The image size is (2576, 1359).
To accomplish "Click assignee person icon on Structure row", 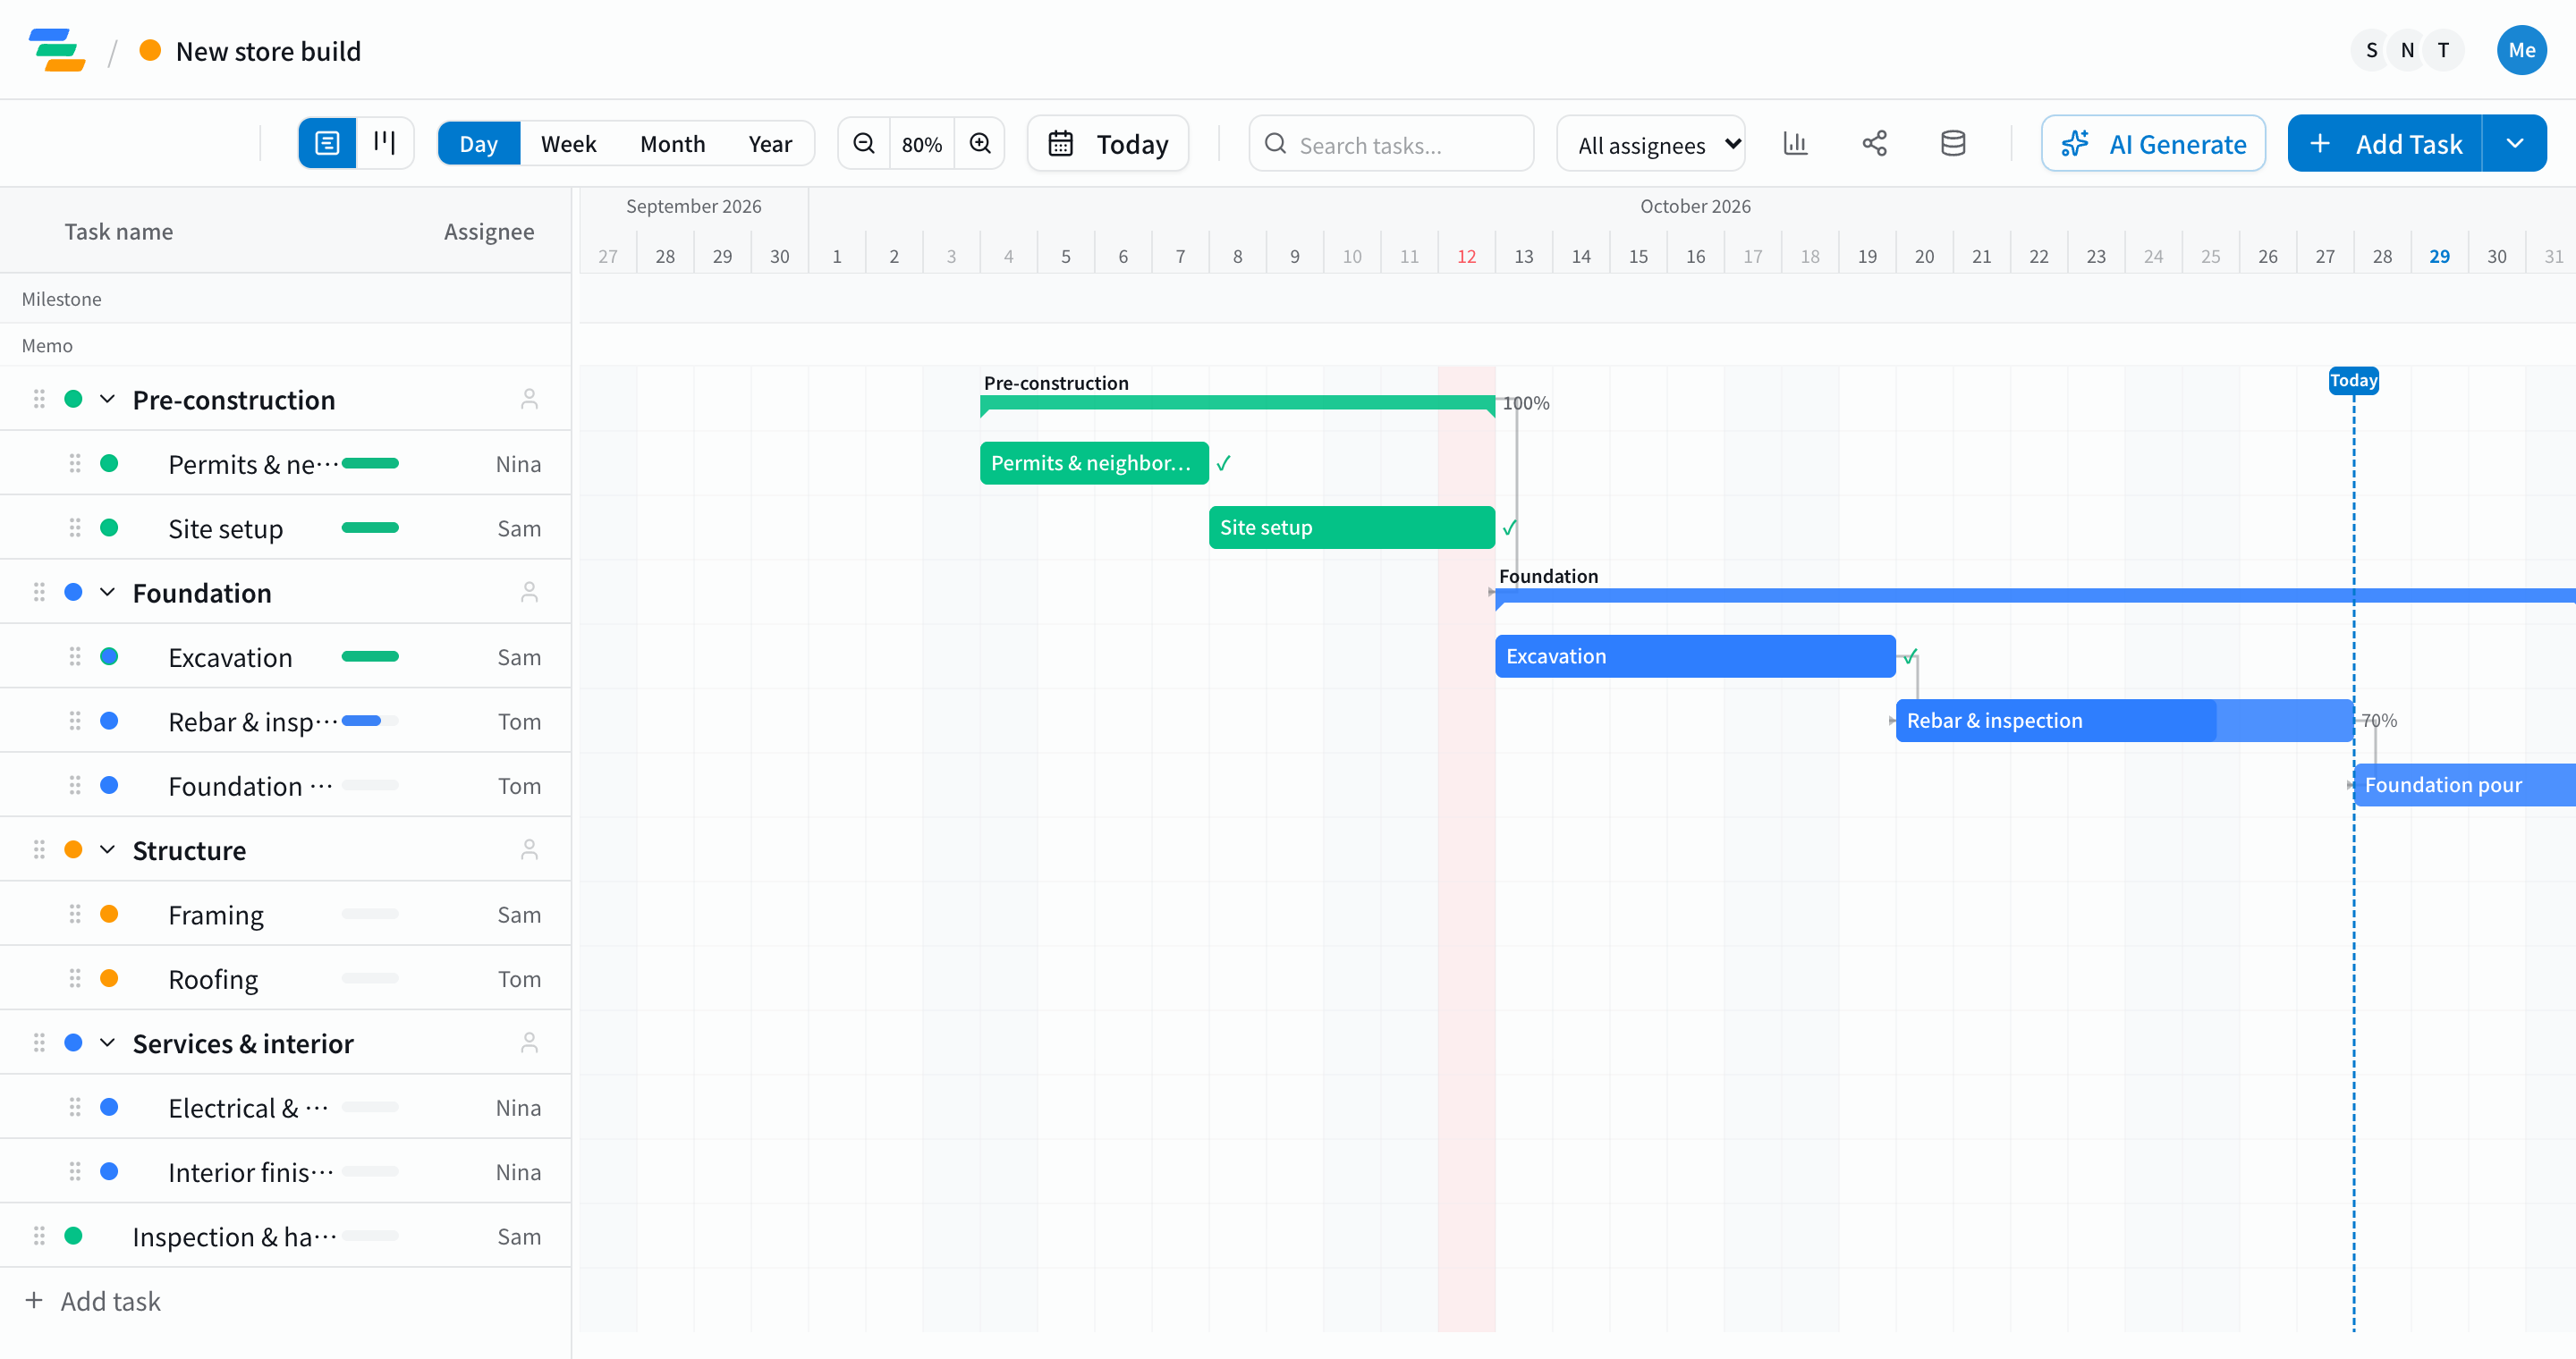I will (529, 849).
